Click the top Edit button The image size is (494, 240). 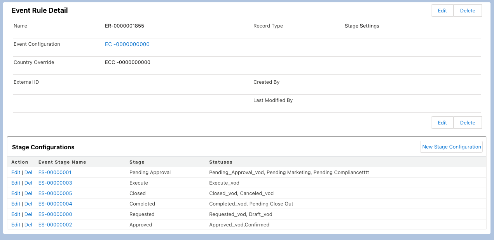tap(442, 11)
